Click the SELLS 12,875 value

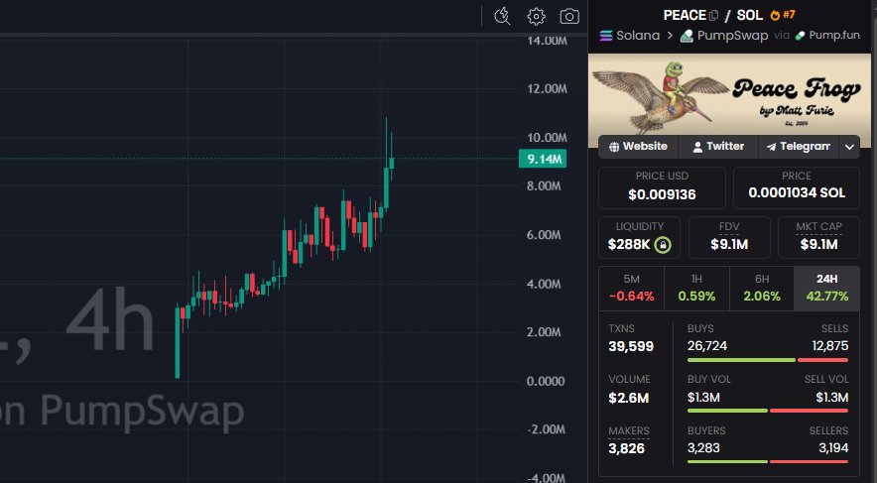click(x=830, y=346)
